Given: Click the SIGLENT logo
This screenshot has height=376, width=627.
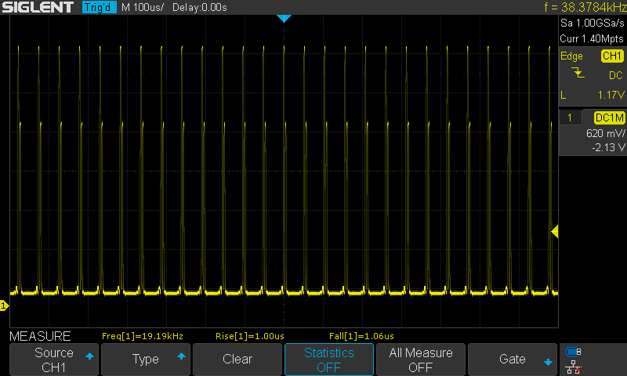Looking at the screenshot, I should click(38, 7).
